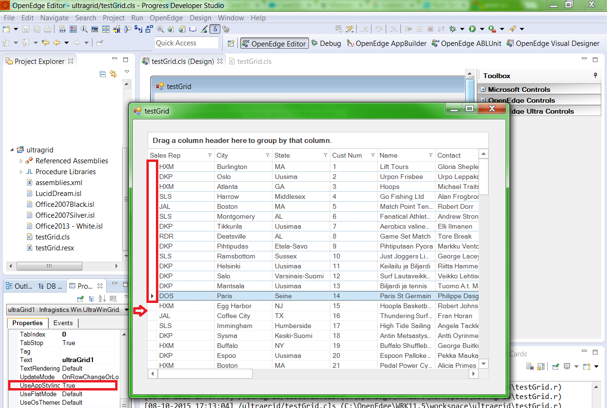Click the Collapse All icon in Project Explorer
This screenshot has height=408, width=607.
click(x=103, y=74)
